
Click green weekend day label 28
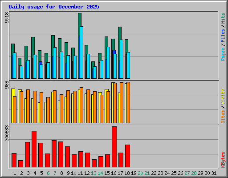[x=194, y=173]
